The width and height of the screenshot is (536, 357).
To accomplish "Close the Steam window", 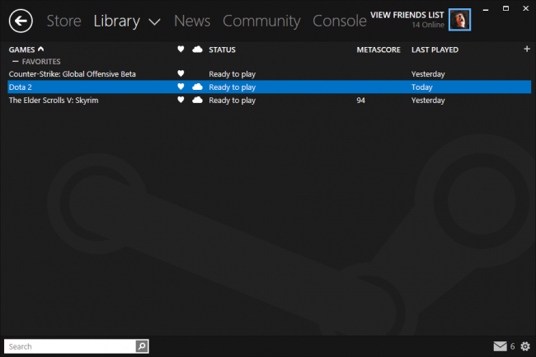I will [526, 8].
